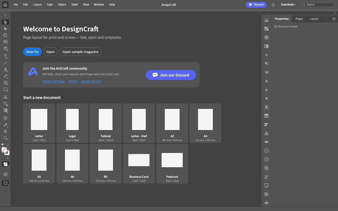Viewport: 338px width, 211px height.
Task: Open the Layout menu
Action: coord(37,5)
